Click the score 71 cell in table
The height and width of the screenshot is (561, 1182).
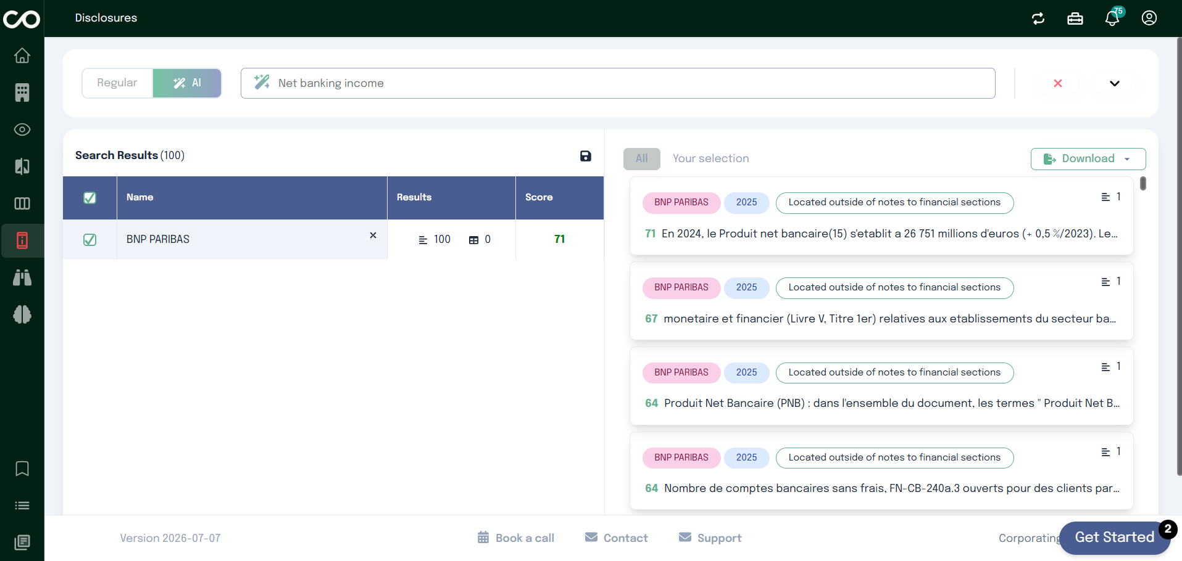560,240
